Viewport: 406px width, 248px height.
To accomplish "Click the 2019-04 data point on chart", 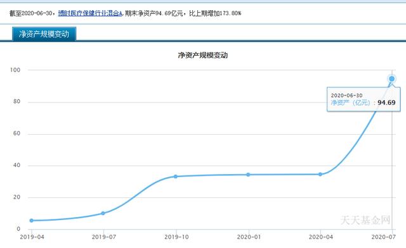I will (x=32, y=220).
